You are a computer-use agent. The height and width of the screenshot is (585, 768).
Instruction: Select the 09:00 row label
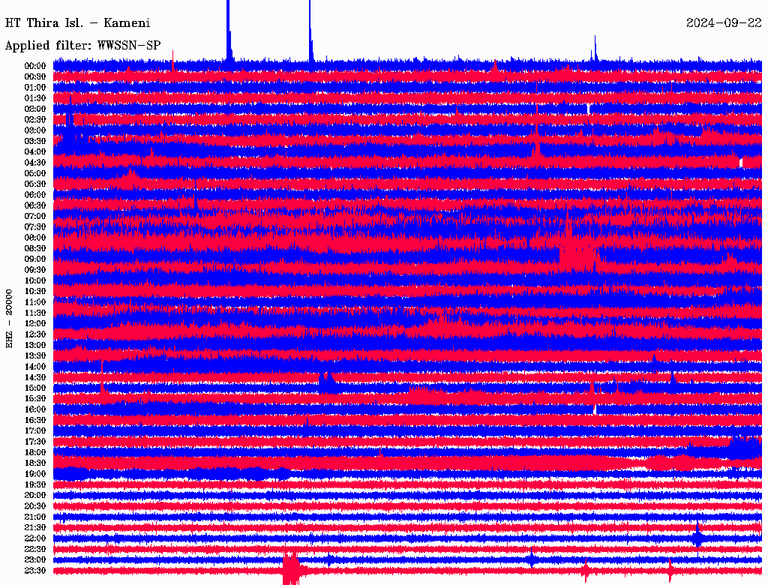click(35, 259)
